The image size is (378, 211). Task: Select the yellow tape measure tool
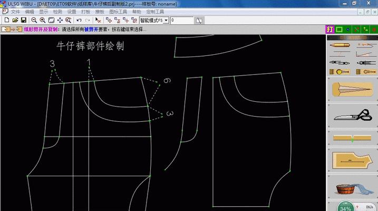coord(340,72)
